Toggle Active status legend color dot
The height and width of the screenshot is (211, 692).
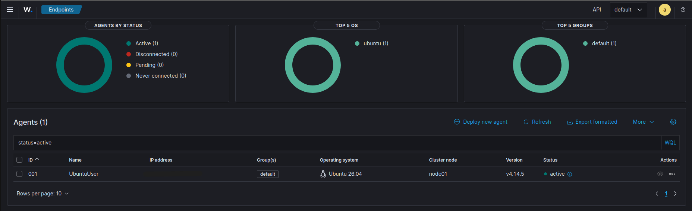tap(129, 43)
